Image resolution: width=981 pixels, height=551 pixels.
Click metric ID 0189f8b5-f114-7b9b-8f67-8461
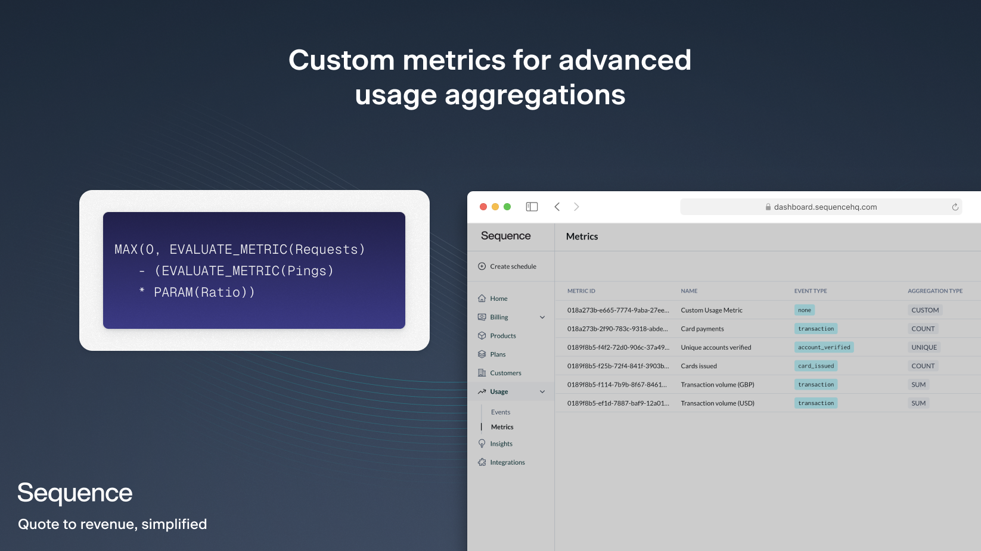[x=617, y=384]
